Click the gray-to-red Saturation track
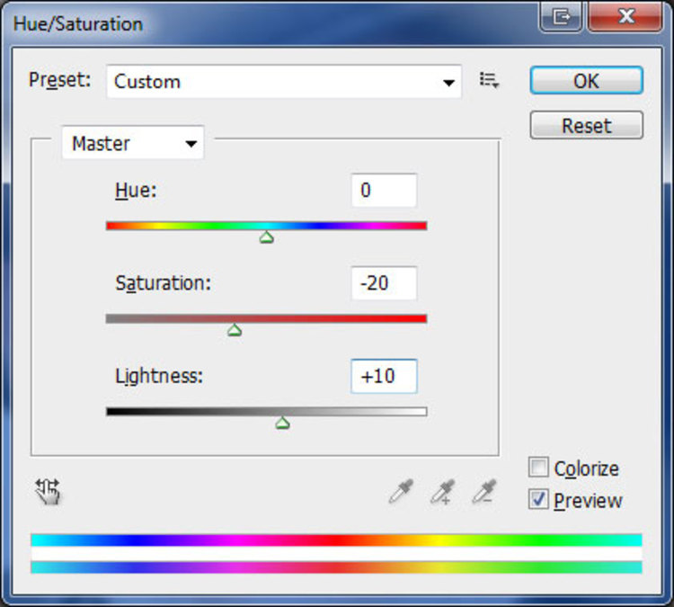 (267, 318)
